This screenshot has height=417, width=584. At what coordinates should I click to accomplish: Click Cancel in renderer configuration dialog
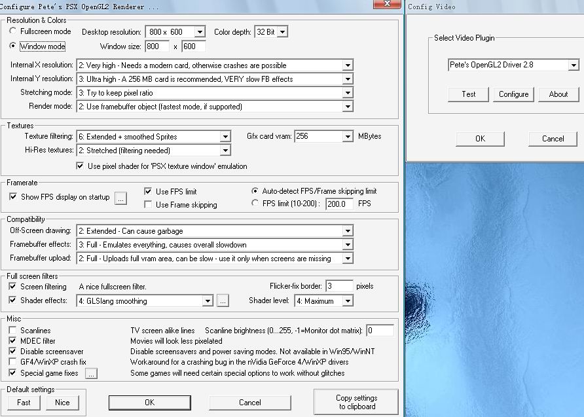click(x=250, y=403)
